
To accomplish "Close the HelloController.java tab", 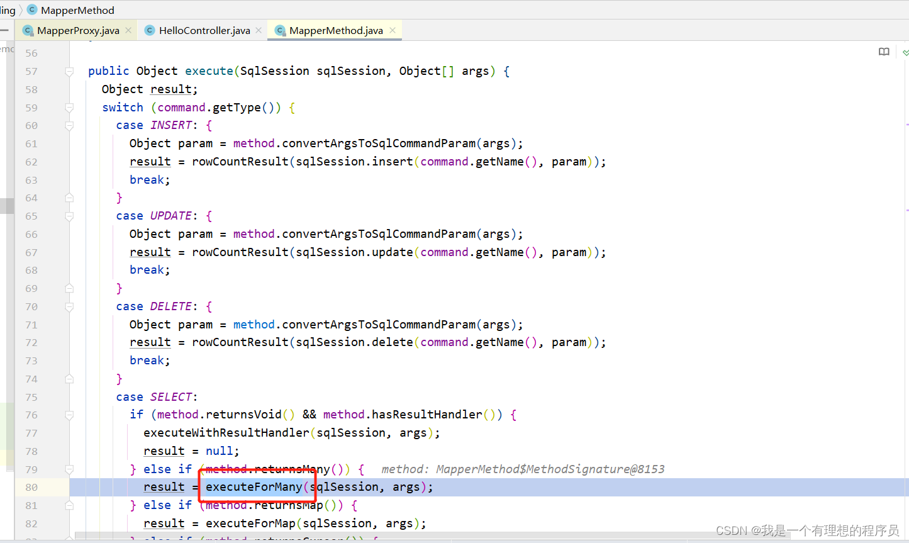I will 259,30.
